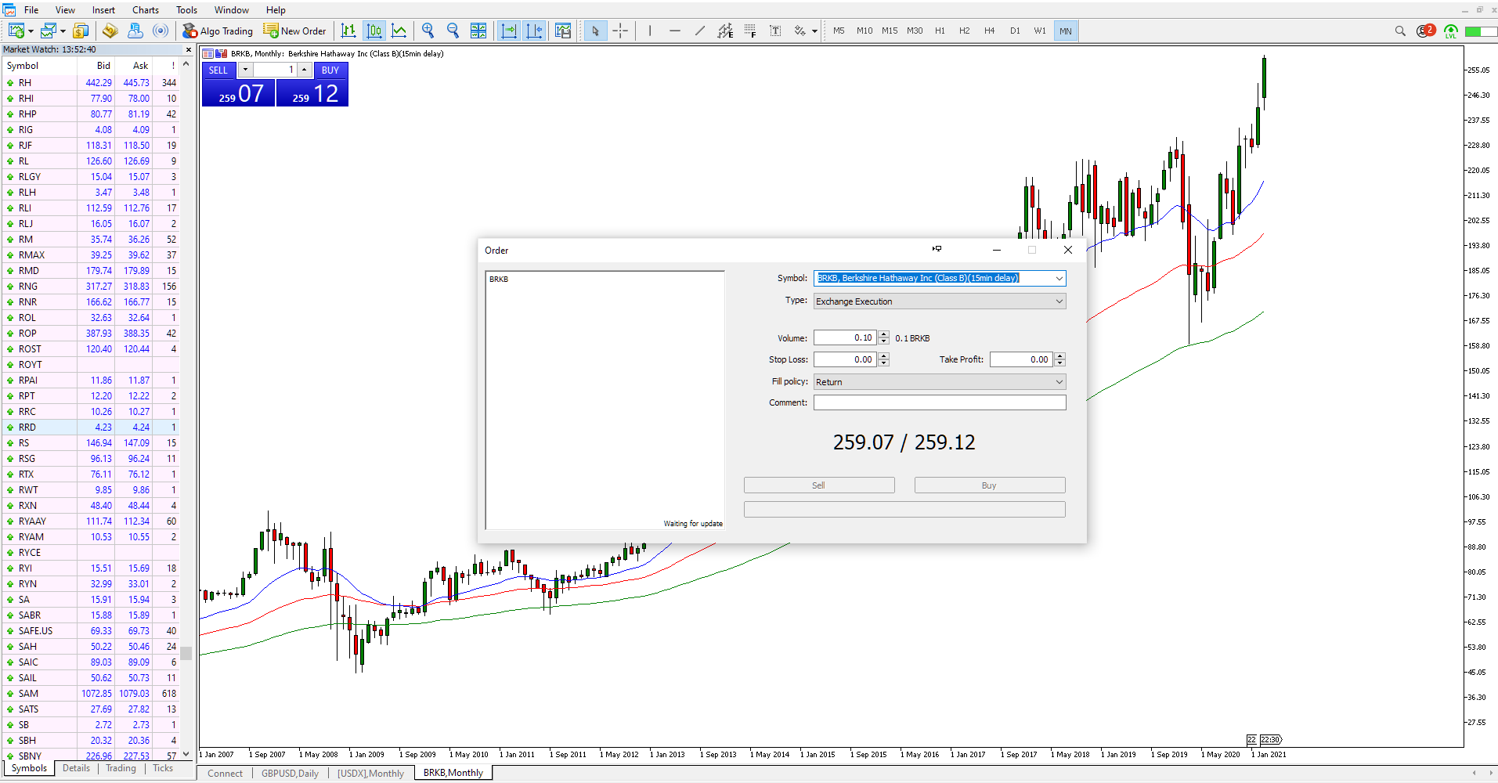
Task: Click the blue BUY one-click button
Action: click(330, 70)
